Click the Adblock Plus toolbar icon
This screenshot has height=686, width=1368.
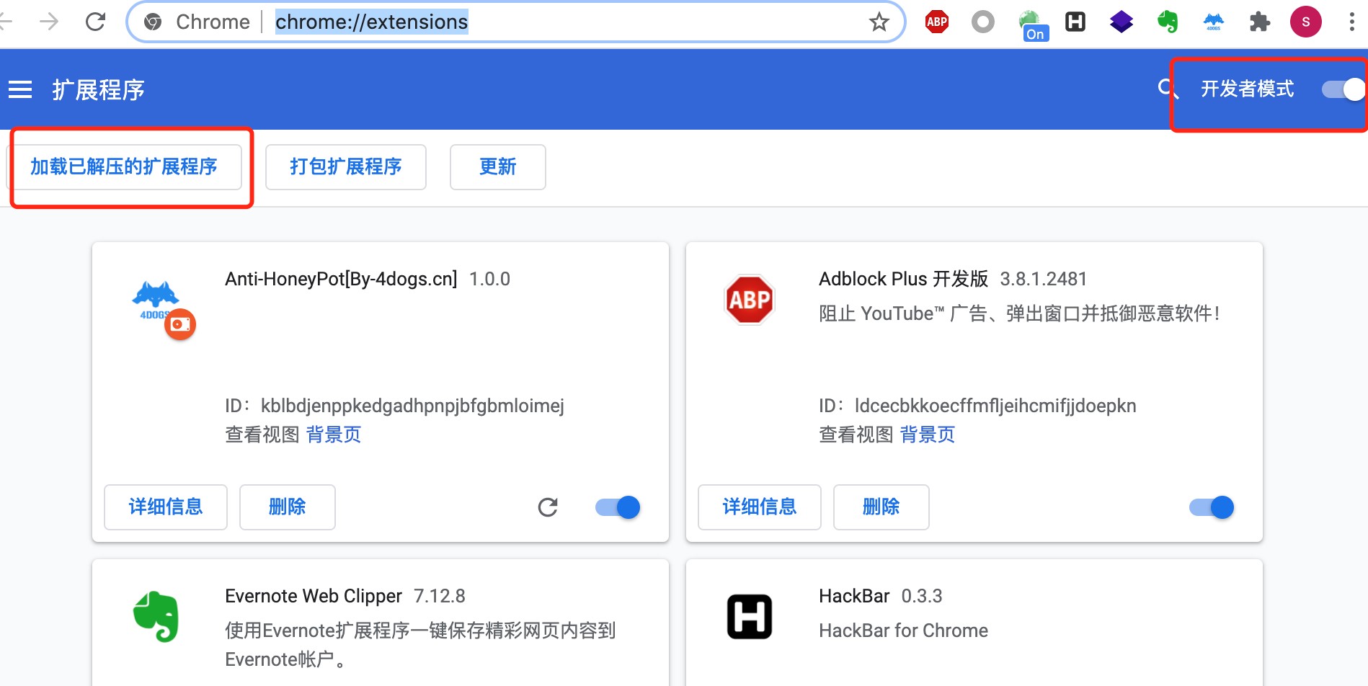(x=936, y=22)
